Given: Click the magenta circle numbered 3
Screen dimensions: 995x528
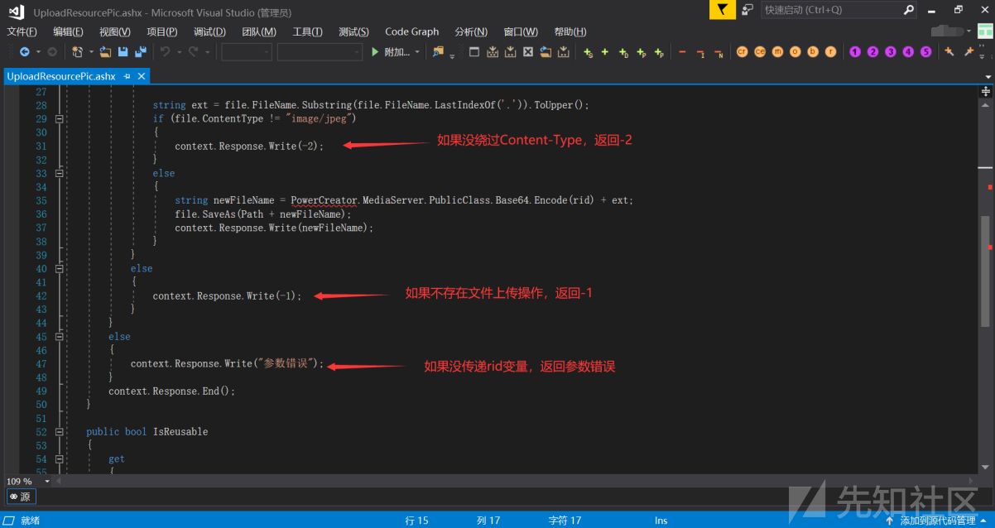Looking at the screenshot, I should [891, 51].
